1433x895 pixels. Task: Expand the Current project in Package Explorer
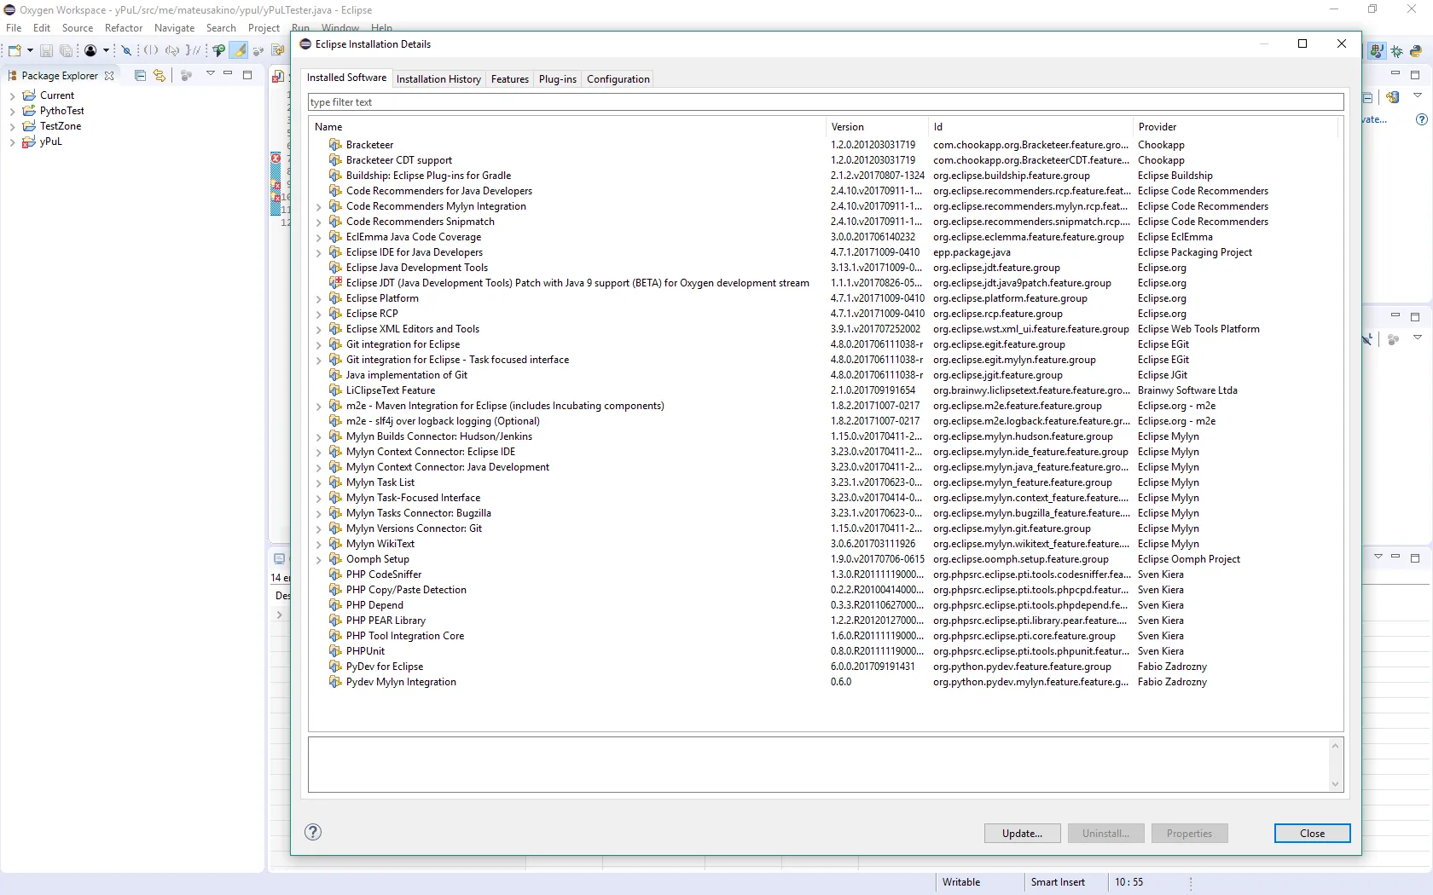12,96
